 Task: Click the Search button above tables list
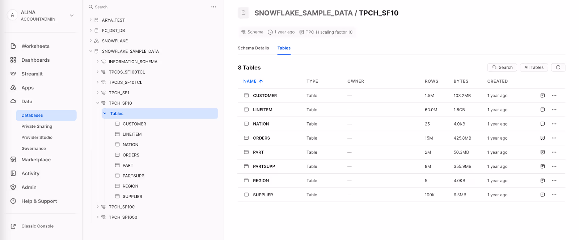point(502,67)
